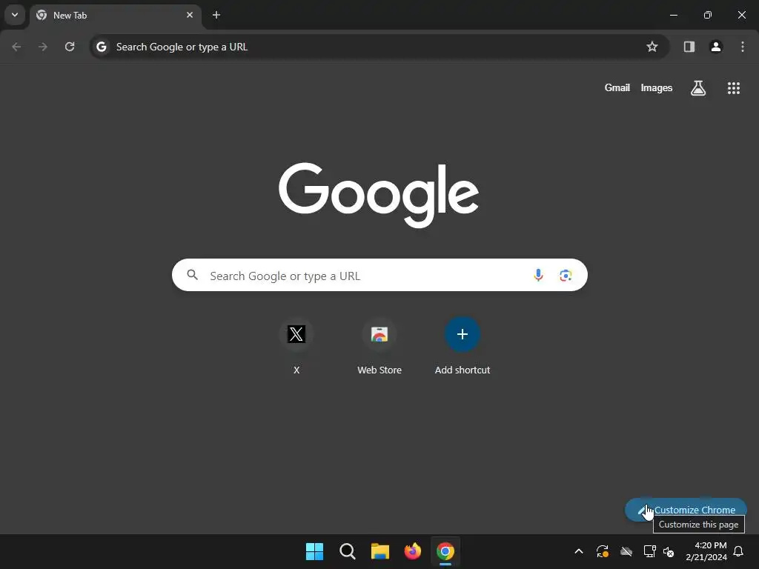This screenshot has height=569, width=759.
Task: Open the Google apps grid
Action: [x=734, y=88]
